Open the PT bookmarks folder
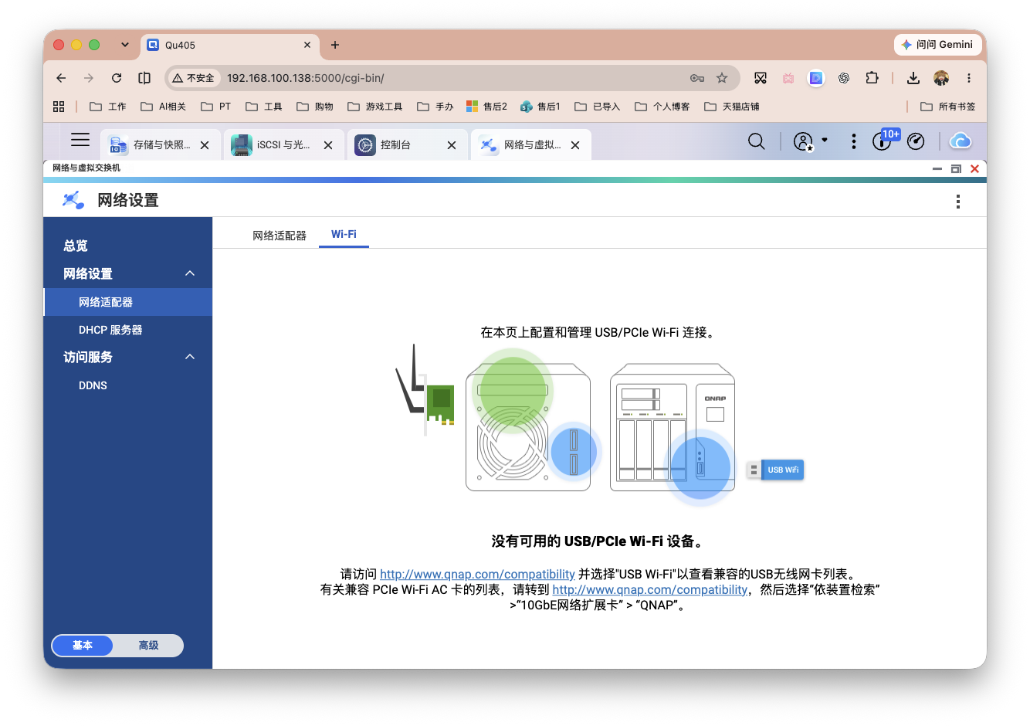Image resolution: width=1030 pixels, height=726 pixels. tap(216, 107)
